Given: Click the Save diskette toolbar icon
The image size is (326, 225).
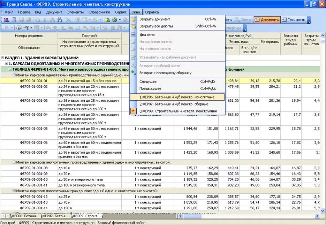Looking at the screenshot, I should (x=21, y=20).
